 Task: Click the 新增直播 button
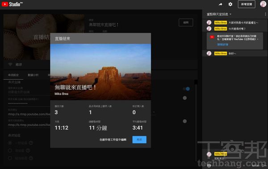coord(247,4)
